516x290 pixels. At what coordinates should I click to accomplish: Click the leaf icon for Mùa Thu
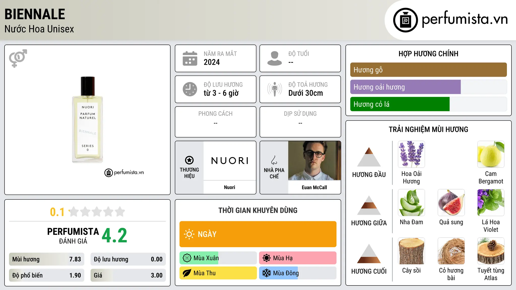coord(187,273)
